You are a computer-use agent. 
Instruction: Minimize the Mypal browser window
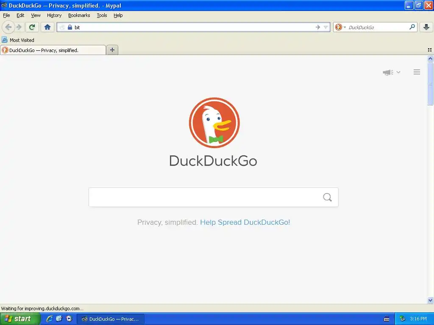[409, 5]
